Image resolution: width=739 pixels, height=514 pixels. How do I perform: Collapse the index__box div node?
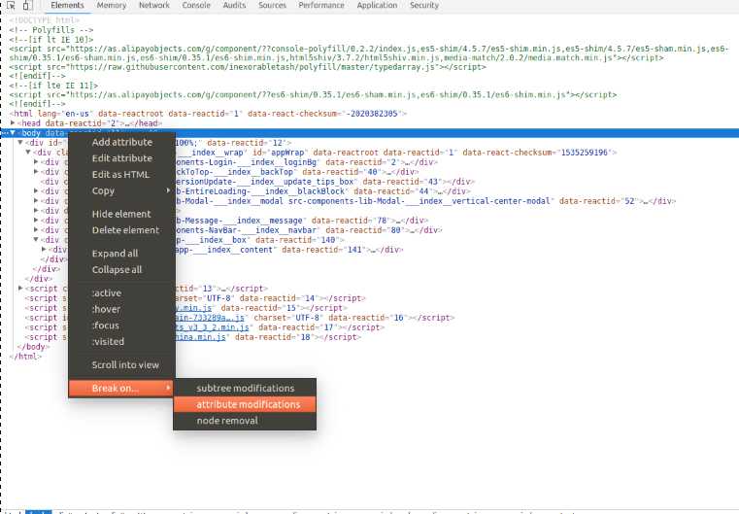tap(36, 240)
